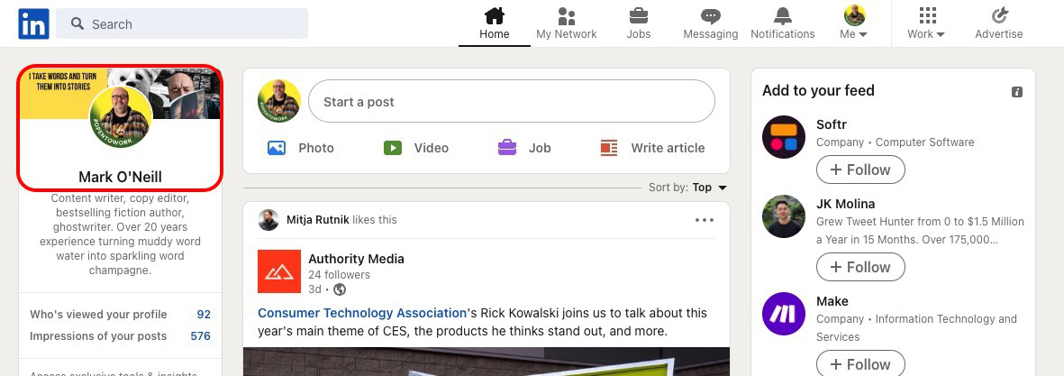
Task: Add a Video to a post
Action: 416,148
